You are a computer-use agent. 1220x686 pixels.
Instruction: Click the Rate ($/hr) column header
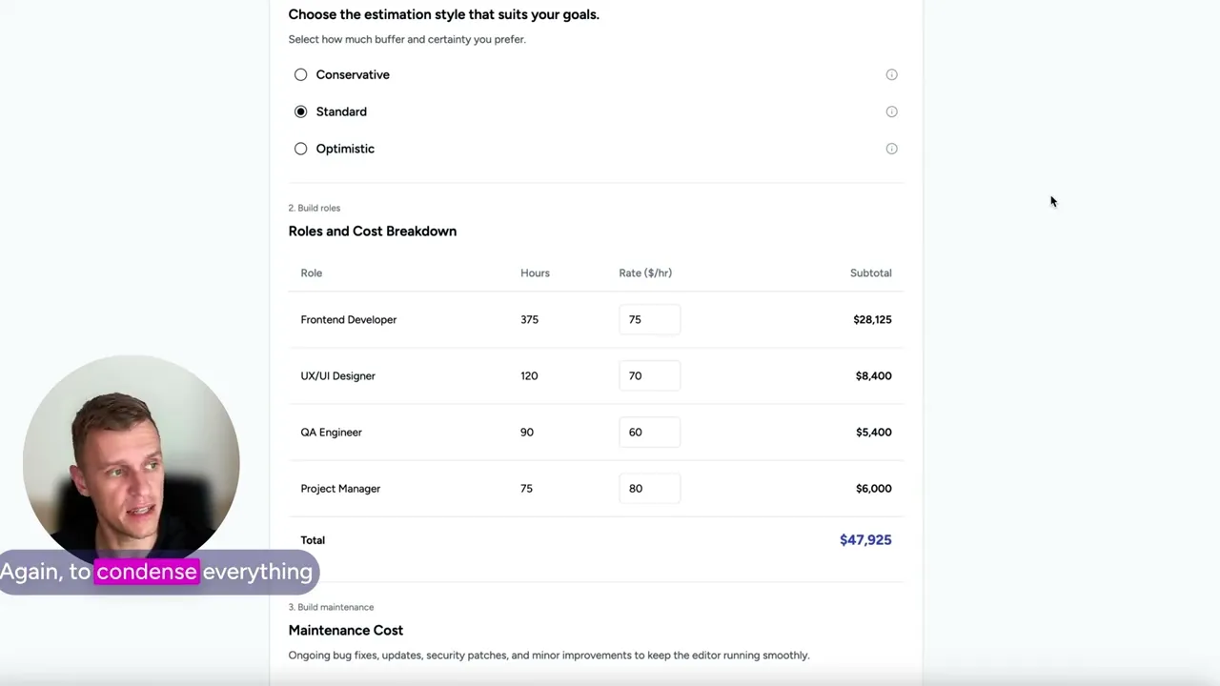click(x=645, y=272)
